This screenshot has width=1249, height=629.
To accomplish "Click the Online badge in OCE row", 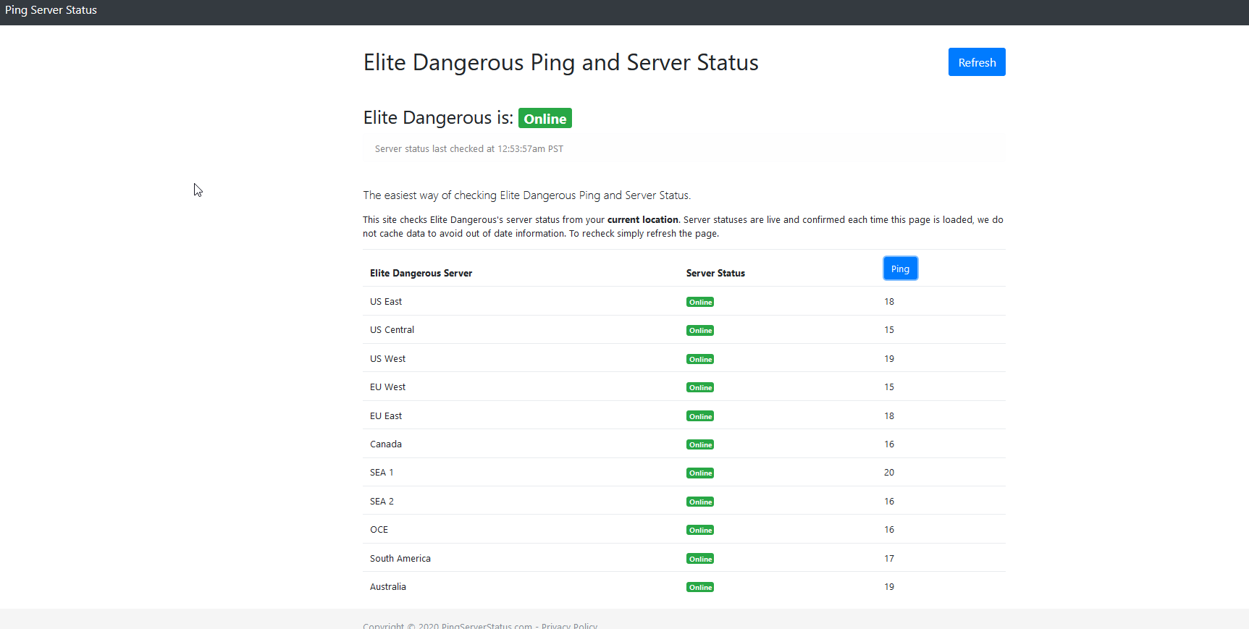I will point(700,530).
